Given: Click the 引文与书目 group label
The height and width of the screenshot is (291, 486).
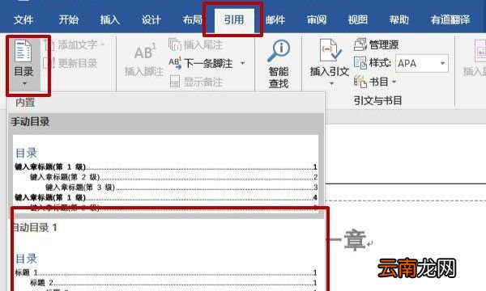Looking at the screenshot, I should 377,100.
